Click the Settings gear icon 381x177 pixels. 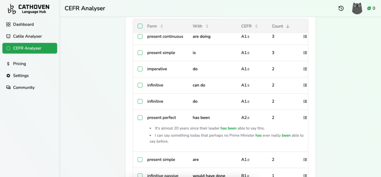(x=8, y=75)
